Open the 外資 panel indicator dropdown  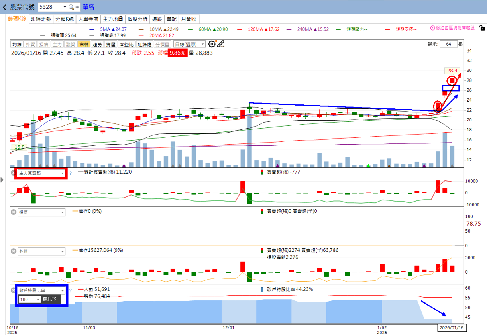[x=41, y=251]
